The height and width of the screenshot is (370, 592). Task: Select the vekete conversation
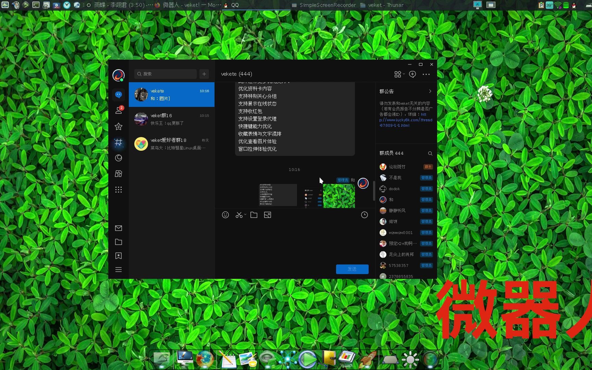(172, 95)
